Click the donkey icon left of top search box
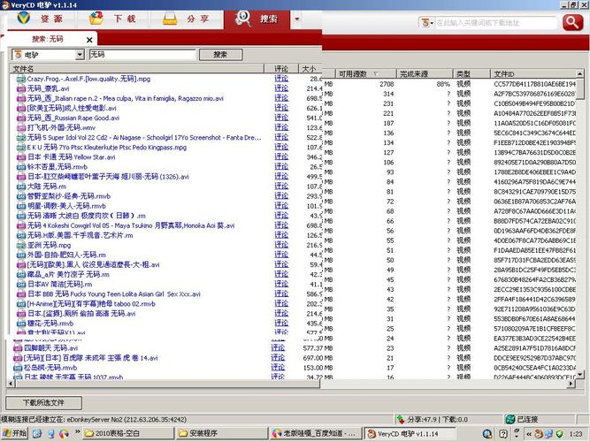This screenshot has width=590, height=442. pos(425,23)
